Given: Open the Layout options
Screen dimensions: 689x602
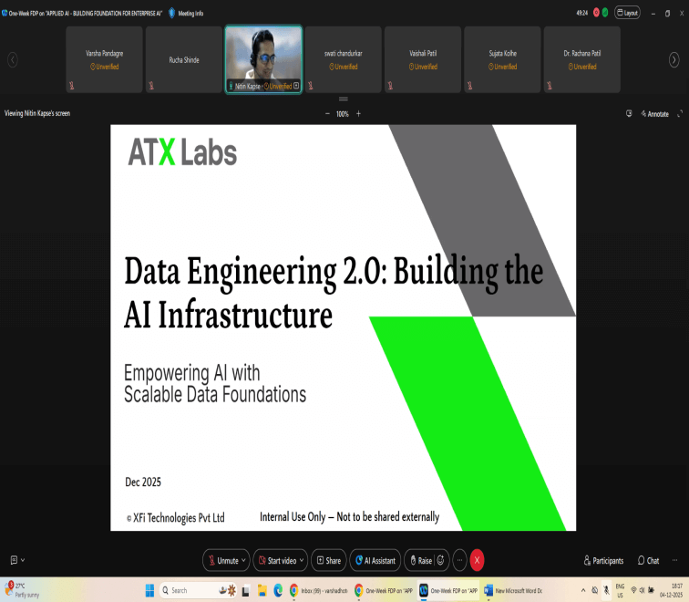Looking at the screenshot, I should (627, 13).
